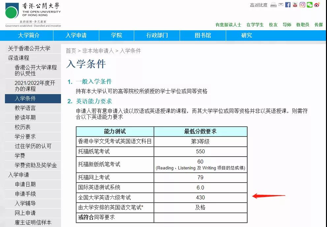Click 非本地申请人 in breadcrumb
The image size is (327, 227).
pos(98,51)
